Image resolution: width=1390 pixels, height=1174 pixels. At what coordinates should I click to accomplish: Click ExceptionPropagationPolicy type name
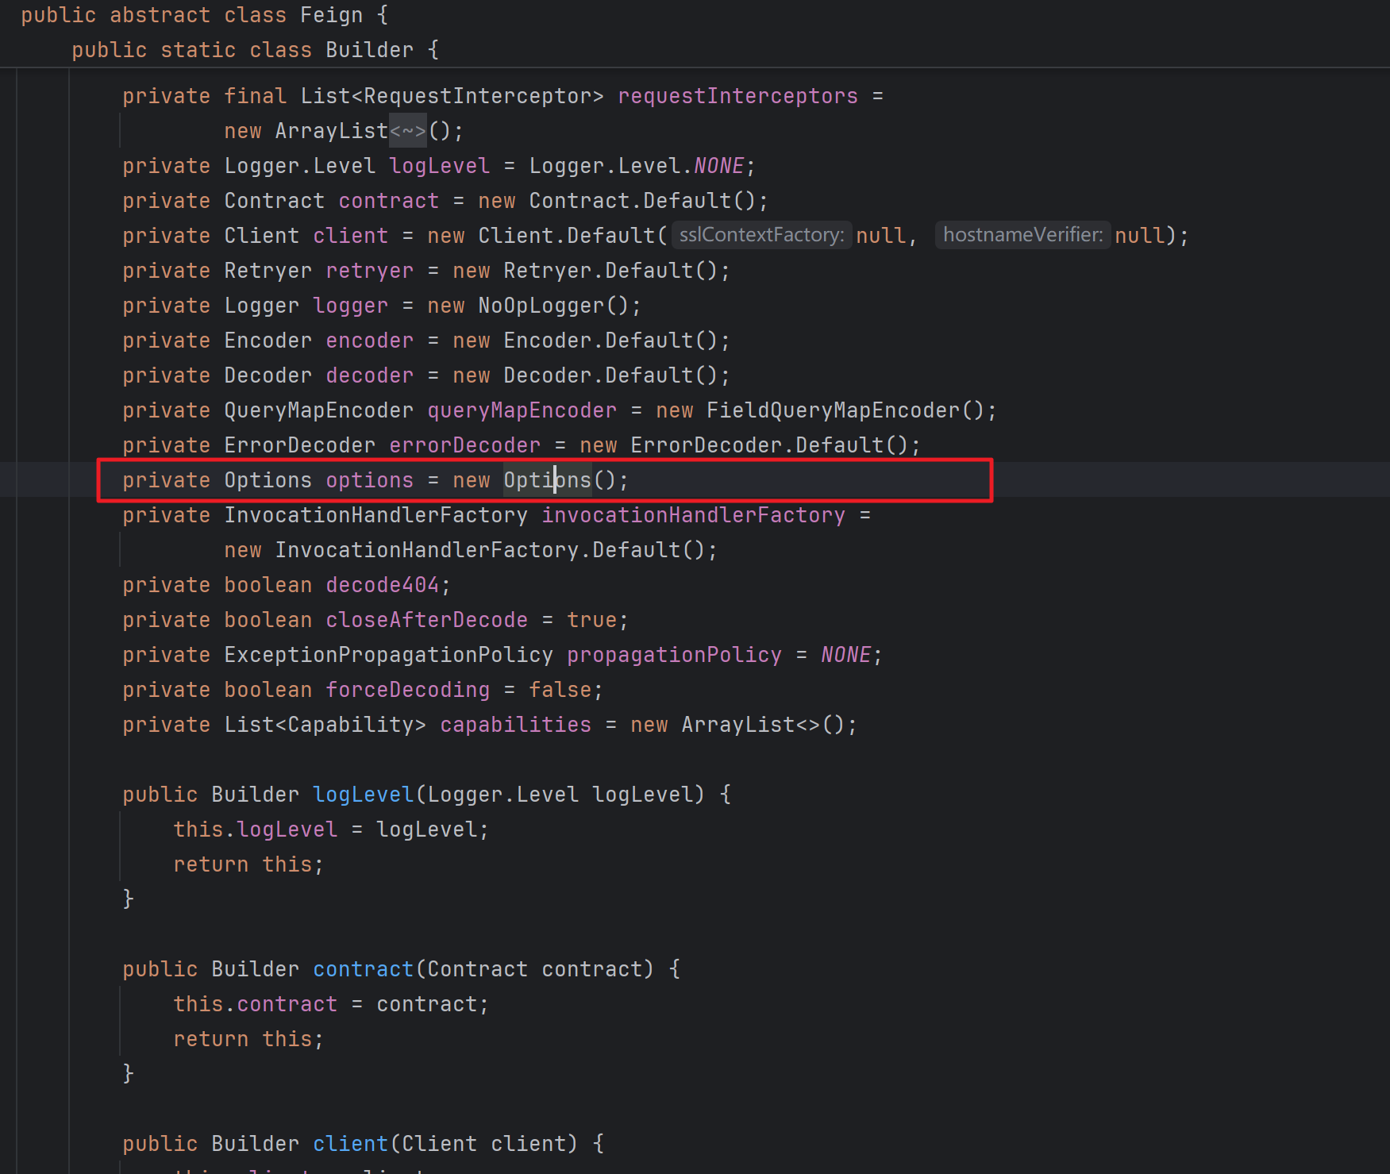tap(389, 655)
